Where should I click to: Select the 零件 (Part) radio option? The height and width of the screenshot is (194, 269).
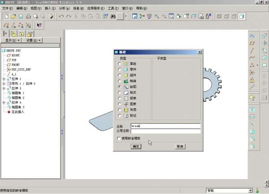pyautogui.click(x=119, y=69)
